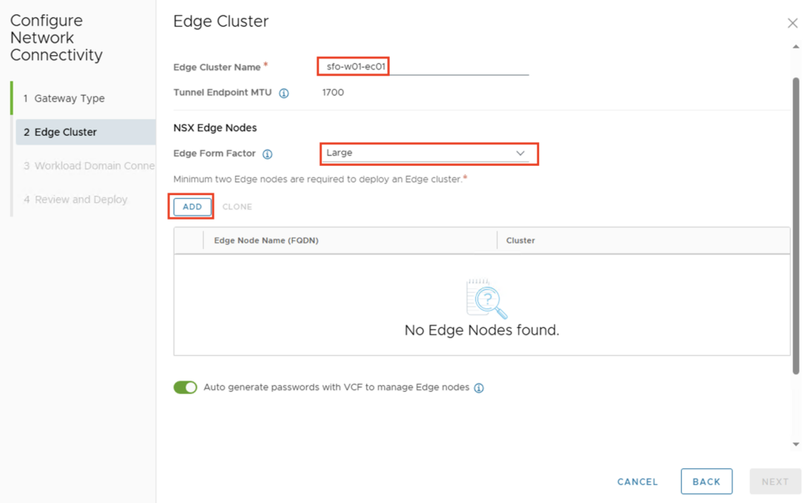Viewport: 808px width, 503px height.
Task: Click the CANCEL button
Action: [638, 482]
